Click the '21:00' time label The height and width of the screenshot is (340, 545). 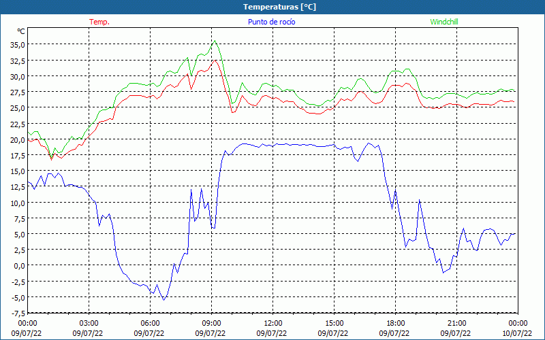point(456,324)
